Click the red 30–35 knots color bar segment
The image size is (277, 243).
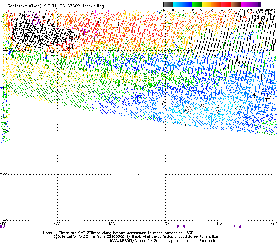tap(226, 4)
